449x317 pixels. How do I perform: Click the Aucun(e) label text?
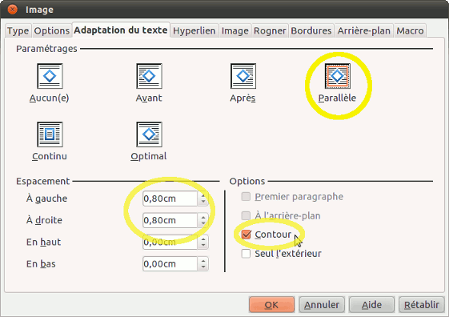point(50,98)
